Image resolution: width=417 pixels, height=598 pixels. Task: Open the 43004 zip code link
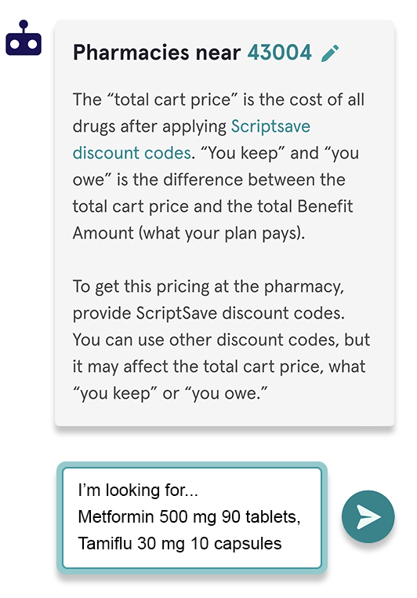click(x=280, y=53)
